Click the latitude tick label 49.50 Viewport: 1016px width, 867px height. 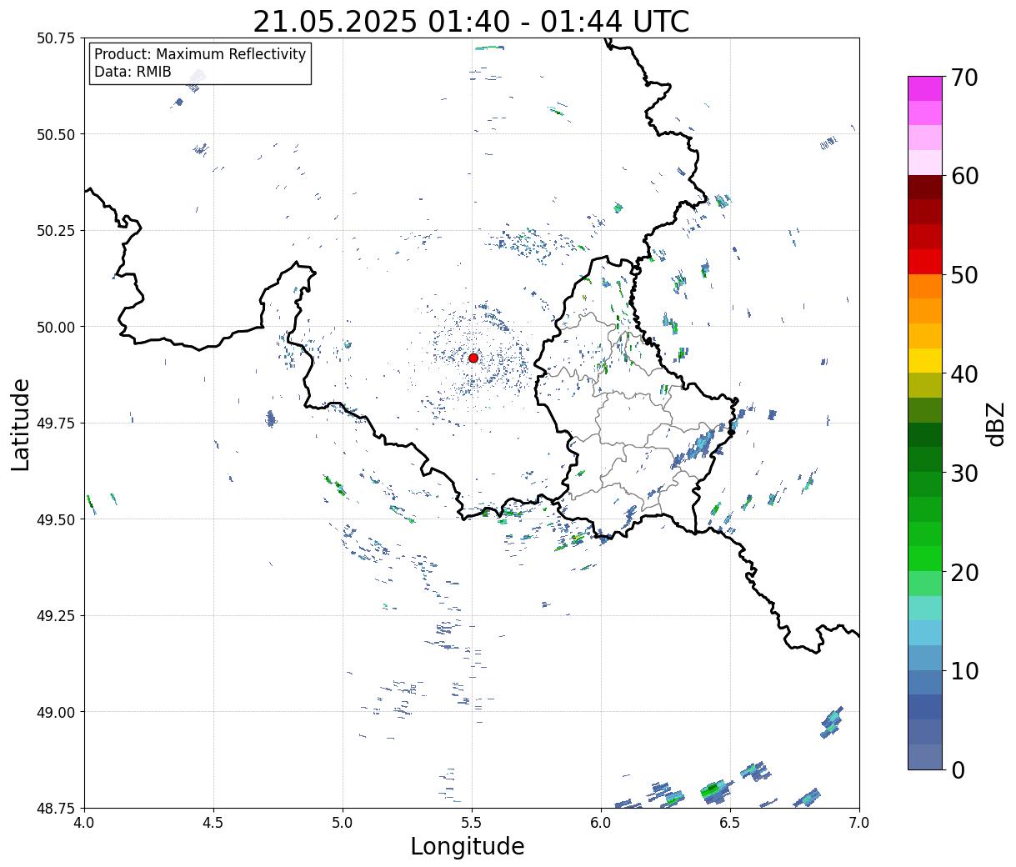coord(56,519)
